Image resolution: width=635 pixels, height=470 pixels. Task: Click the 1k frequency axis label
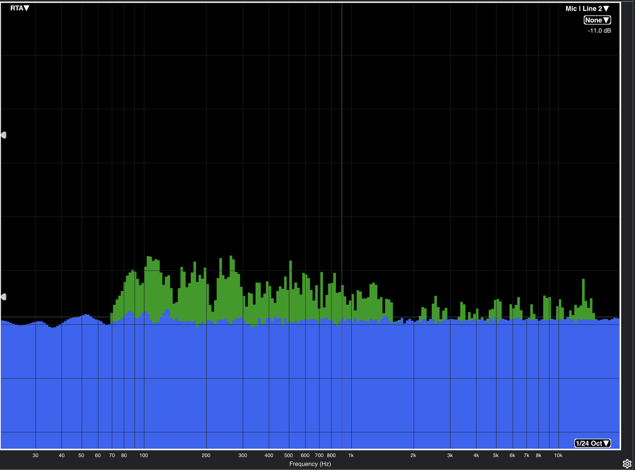[351, 455]
